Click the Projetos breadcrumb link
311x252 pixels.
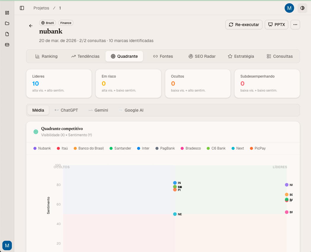point(41,8)
